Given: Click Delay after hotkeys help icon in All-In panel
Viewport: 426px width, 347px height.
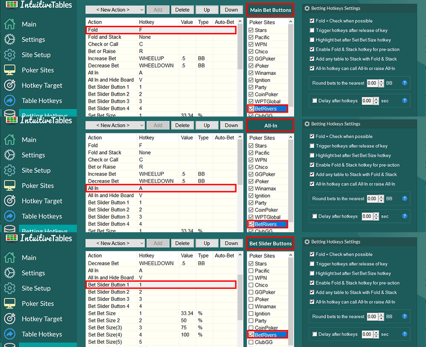Looking at the screenshot, I should [x=405, y=216].
